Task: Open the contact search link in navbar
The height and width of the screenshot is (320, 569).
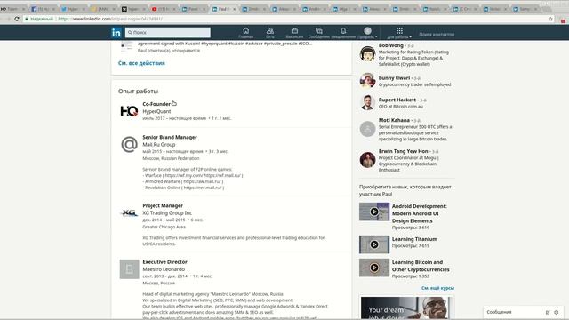Action: point(437,34)
